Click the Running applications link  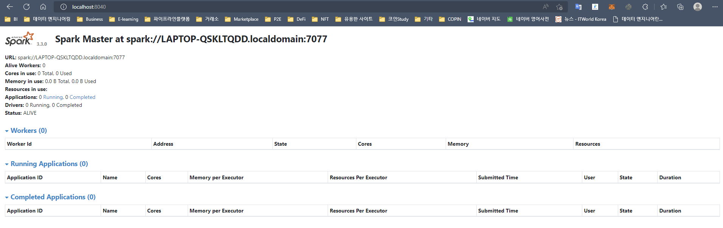click(x=53, y=97)
